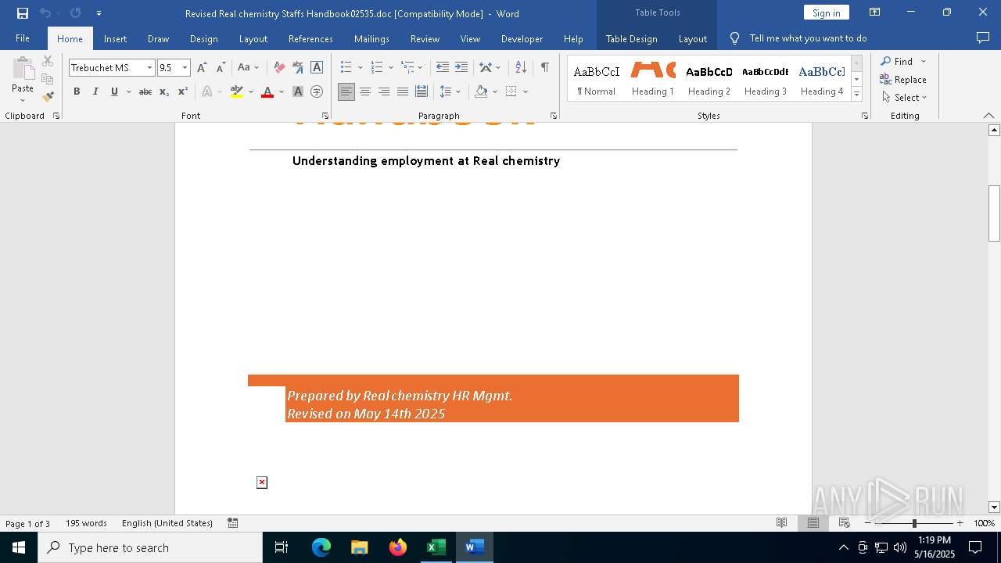Image resolution: width=1001 pixels, height=563 pixels.
Task: Click the Character Border icon
Action: coord(317,67)
